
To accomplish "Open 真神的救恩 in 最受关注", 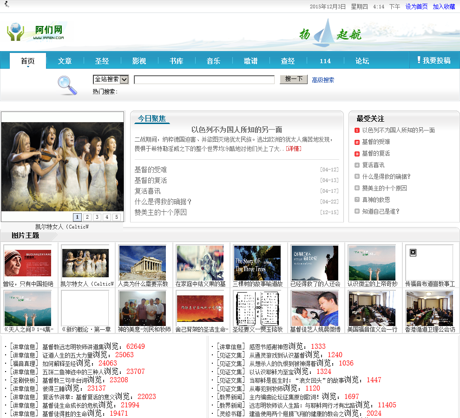I will [376, 200].
